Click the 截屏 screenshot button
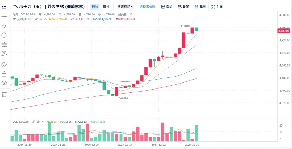The height and width of the screenshot is (149, 292). click(200, 6)
